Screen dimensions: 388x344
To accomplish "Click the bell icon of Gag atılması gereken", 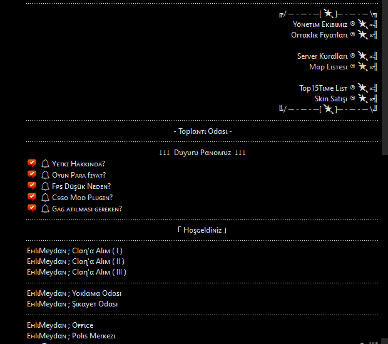I will (45, 209).
